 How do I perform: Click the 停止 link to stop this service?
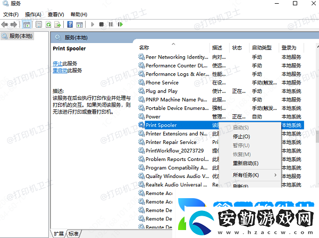[57, 64]
